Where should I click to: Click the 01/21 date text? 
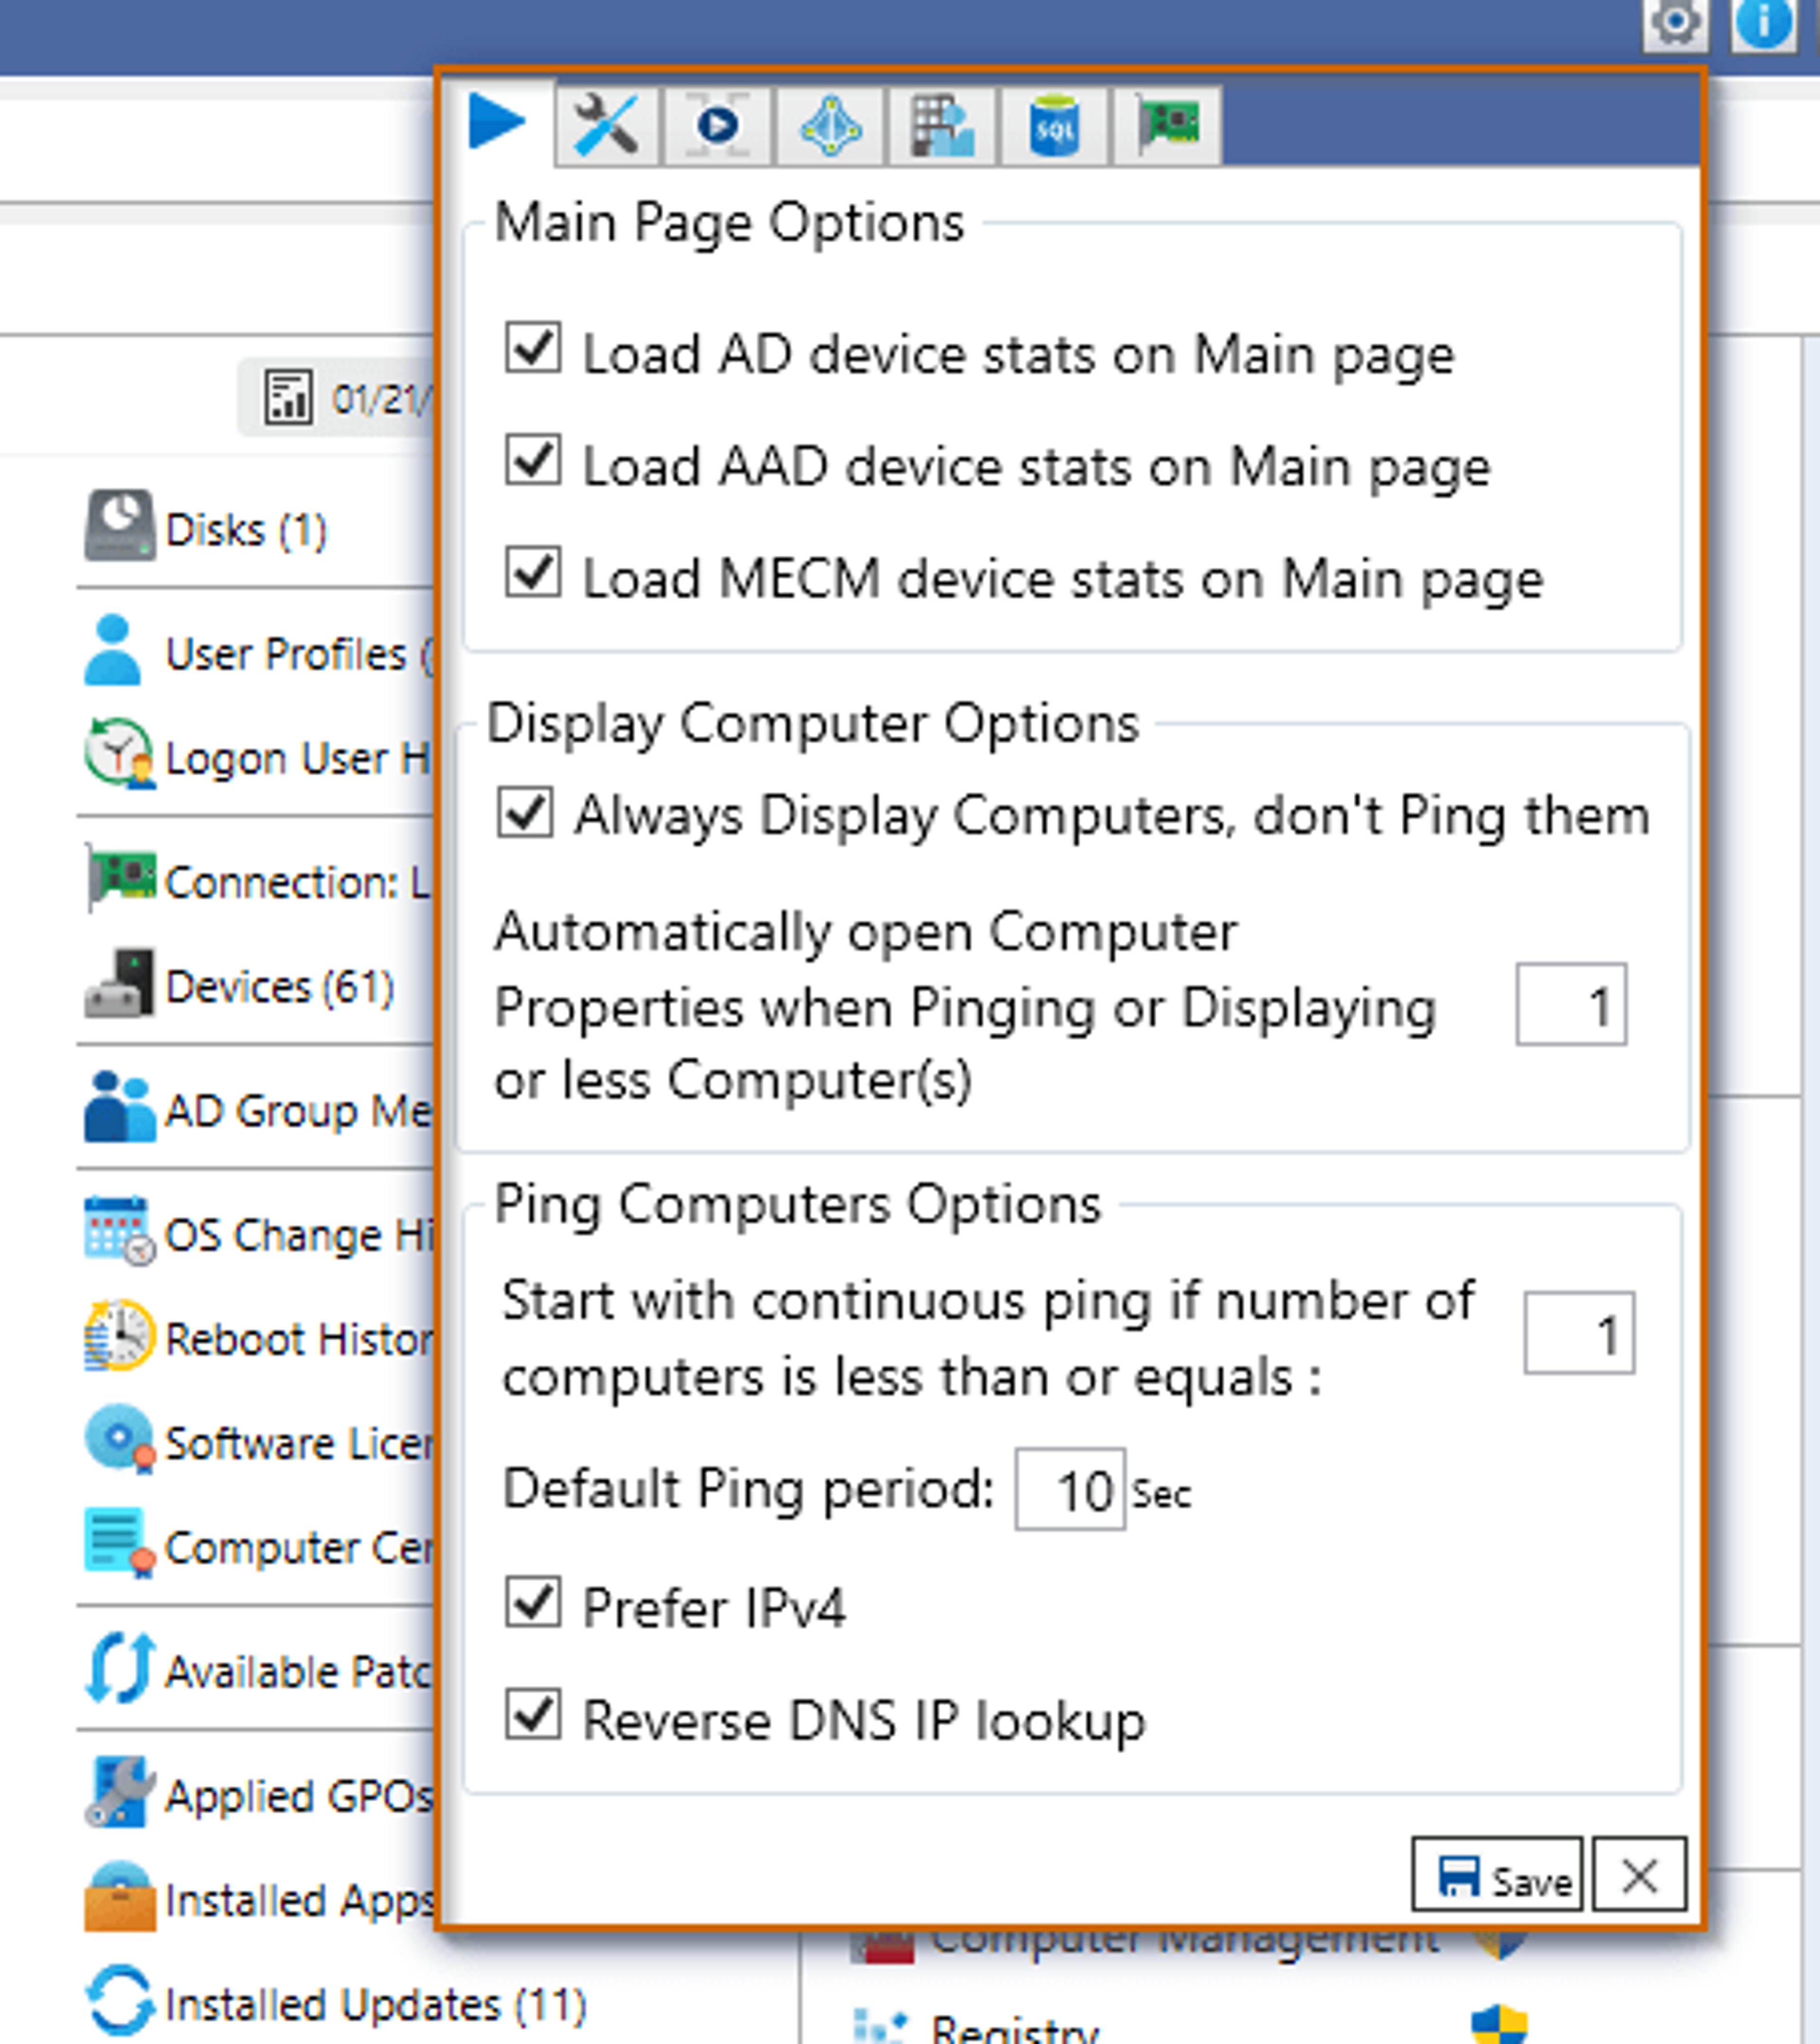(x=382, y=400)
